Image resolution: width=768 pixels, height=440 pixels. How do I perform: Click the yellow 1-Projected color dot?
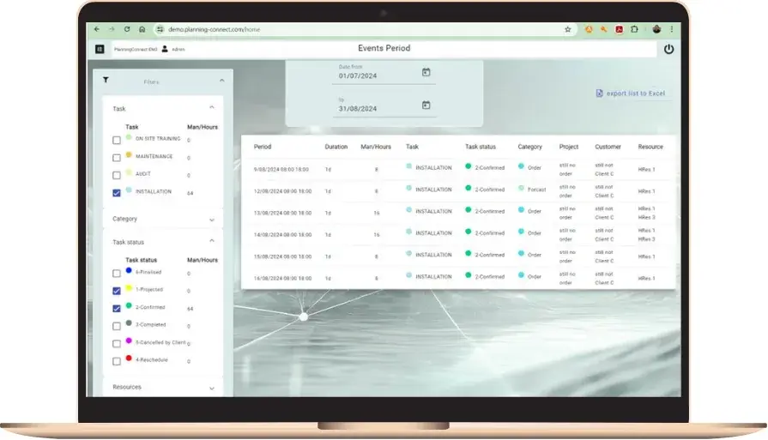[129, 288]
